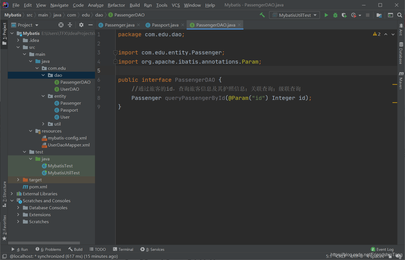This screenshot has height=260, width=405.
Task: Open the MybatisUtilTest run configuration dropdown
Action: click(x=295, y=15)
